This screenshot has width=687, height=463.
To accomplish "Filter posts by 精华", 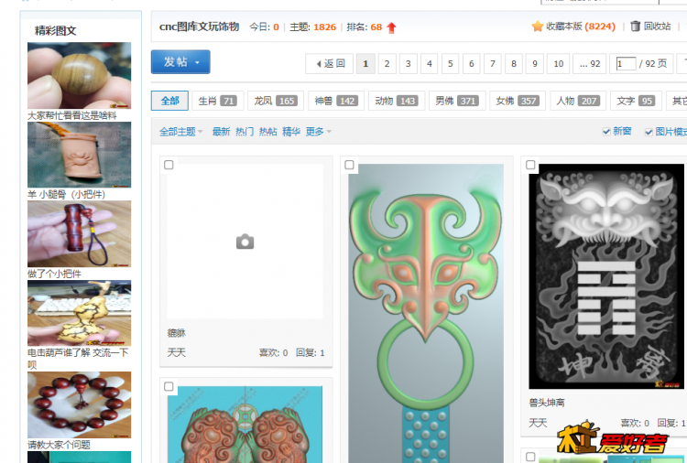I will point(291,132).
